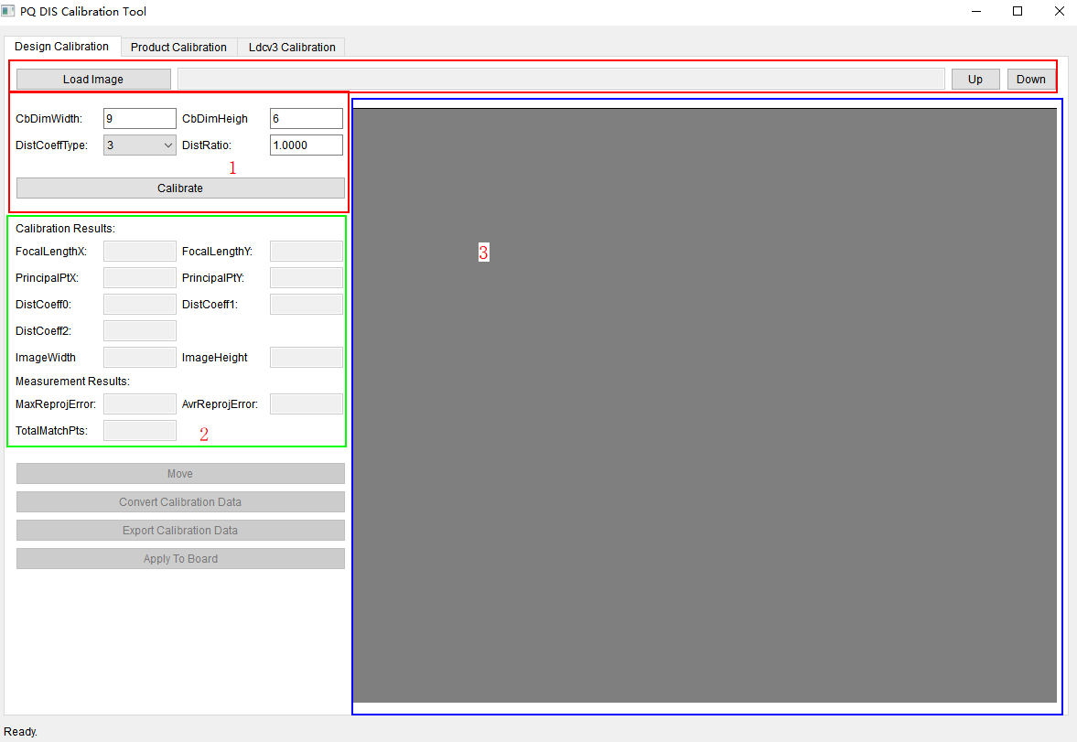Viewport: 1077px width, 742px height.
Task: Click the Apply To Board button
Action: [180, 559]
